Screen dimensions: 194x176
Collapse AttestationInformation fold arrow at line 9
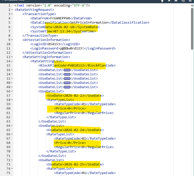tap(12, 40)
